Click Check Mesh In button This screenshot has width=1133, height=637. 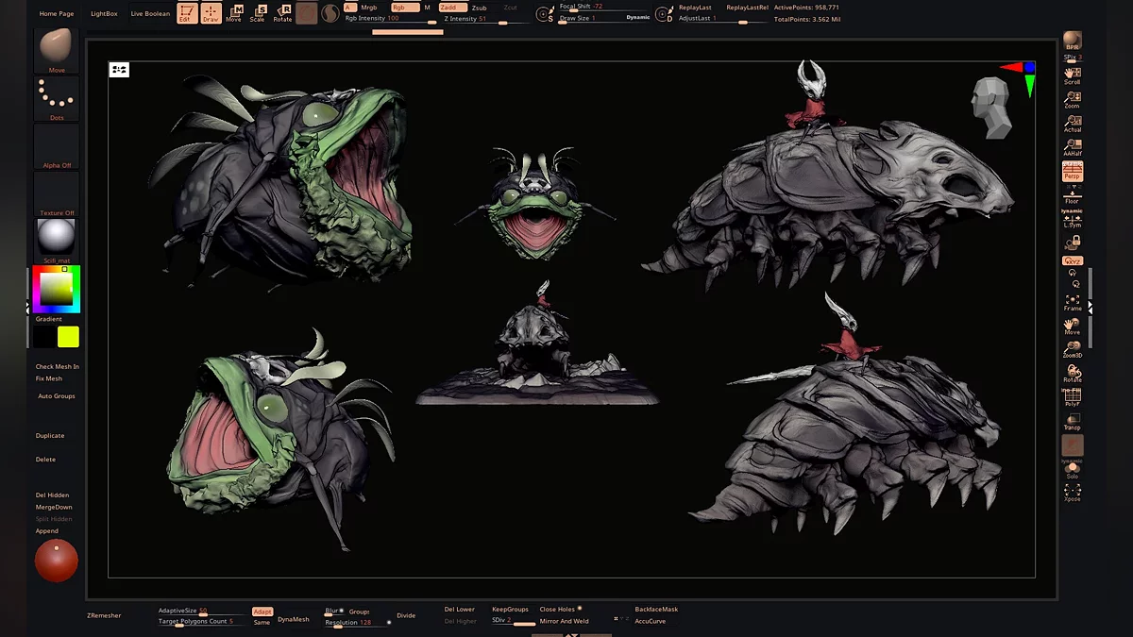click(58, 367)
